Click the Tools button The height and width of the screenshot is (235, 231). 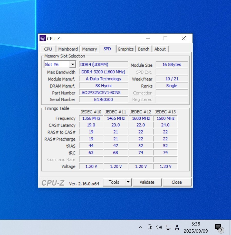114,182
